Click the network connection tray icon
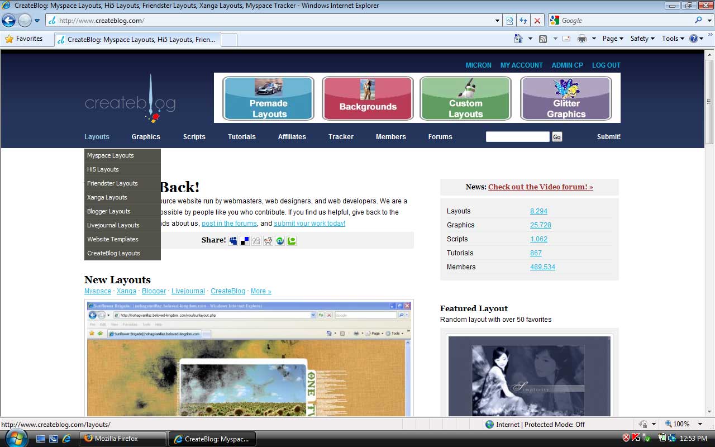 coord(672,438)
